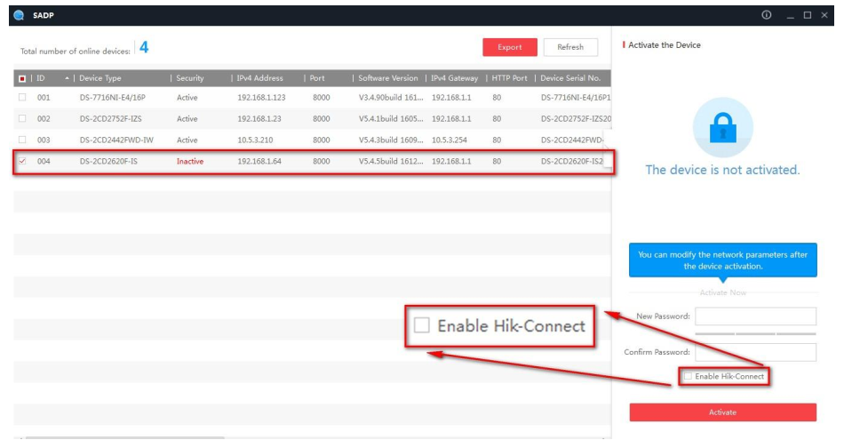844x448 pixels.
Task: Click software version V5.4.3build cell
Action: (391, 140)
